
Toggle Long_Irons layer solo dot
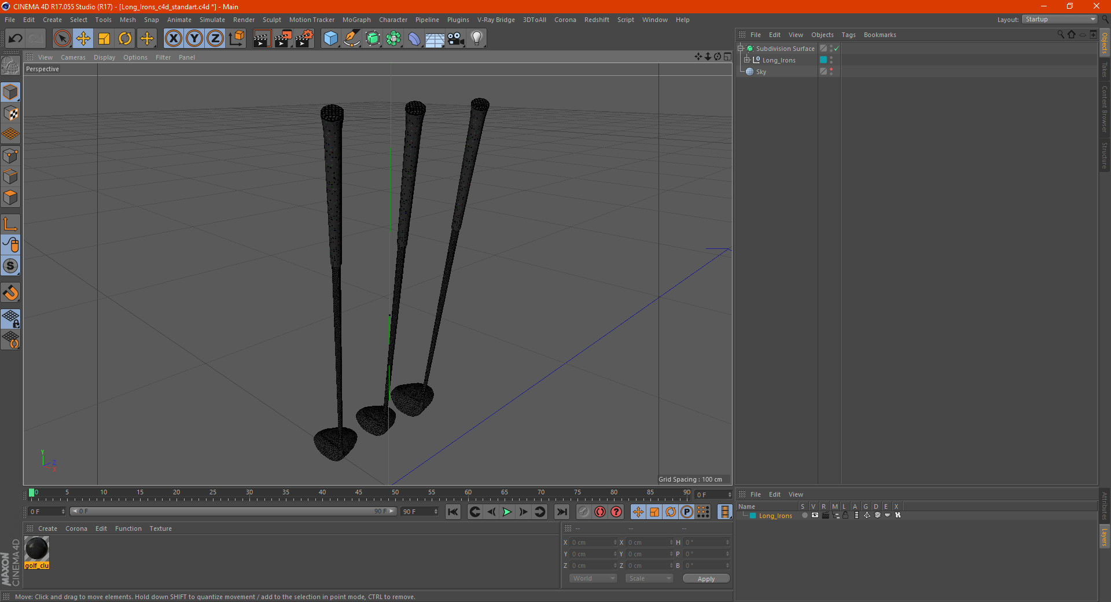pos(804,515)
